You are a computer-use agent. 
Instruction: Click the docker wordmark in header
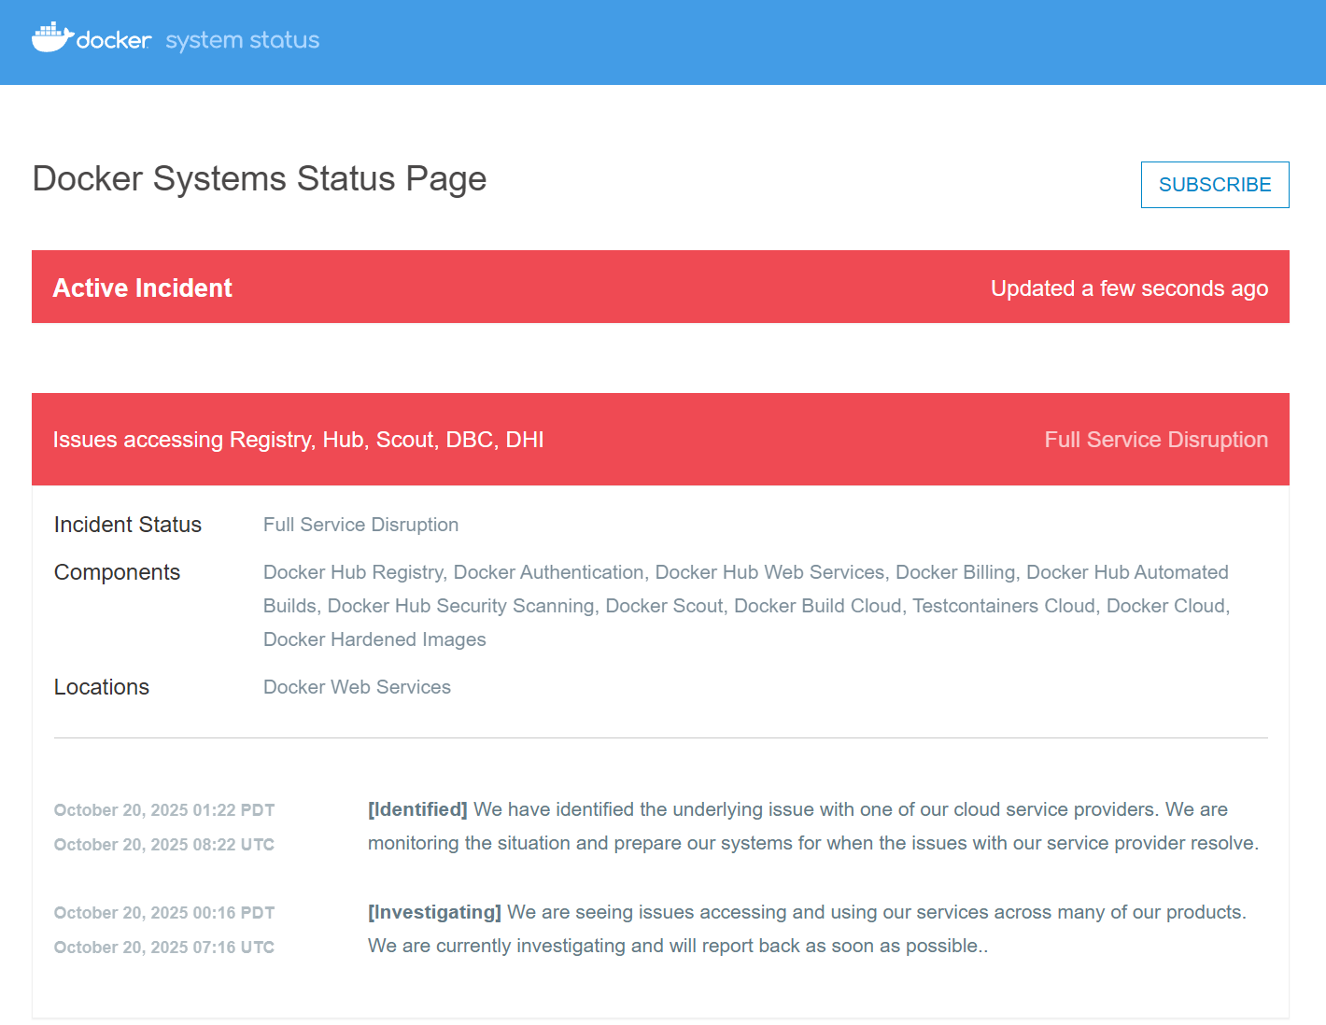point(113,40)
